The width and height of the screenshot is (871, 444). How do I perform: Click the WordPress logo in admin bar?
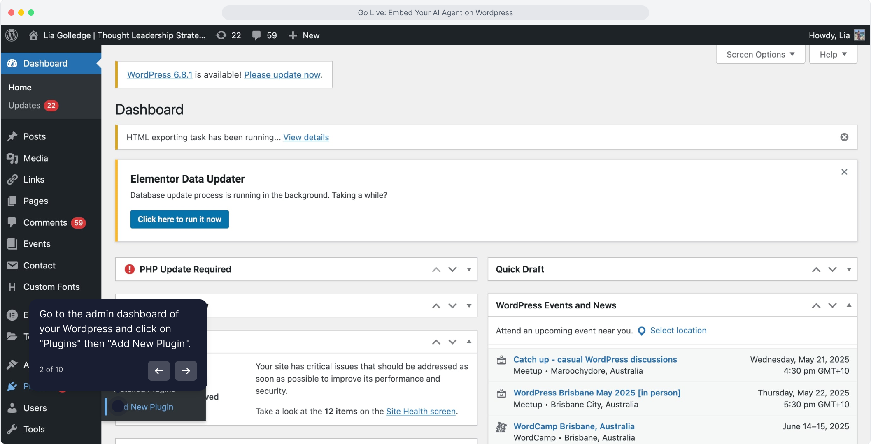[x=12, y=35]
